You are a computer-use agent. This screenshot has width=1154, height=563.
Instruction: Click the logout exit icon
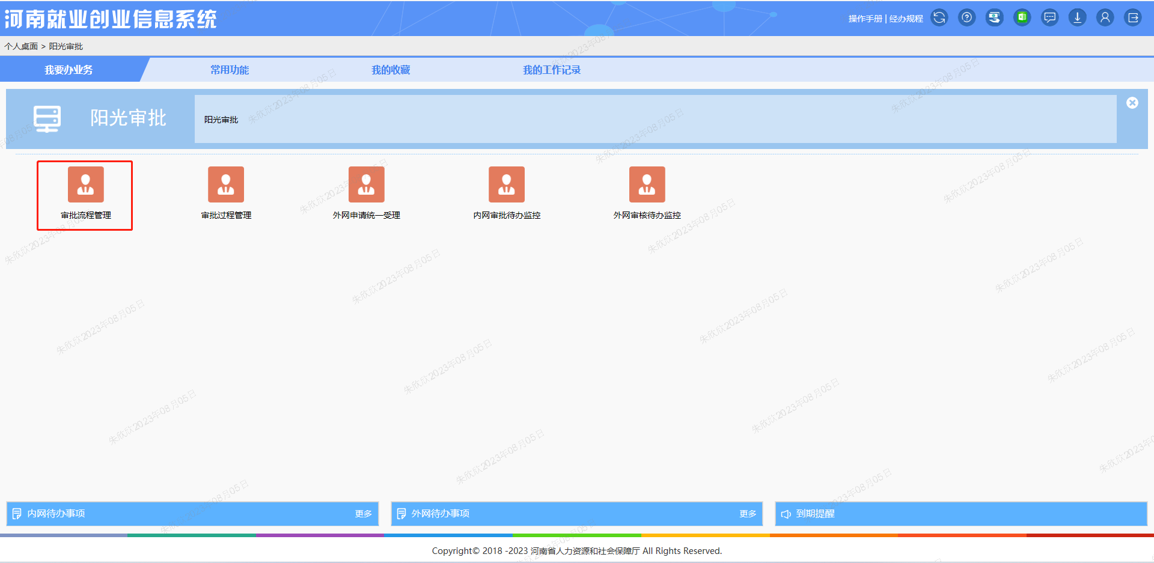(x=1132, y=18)
